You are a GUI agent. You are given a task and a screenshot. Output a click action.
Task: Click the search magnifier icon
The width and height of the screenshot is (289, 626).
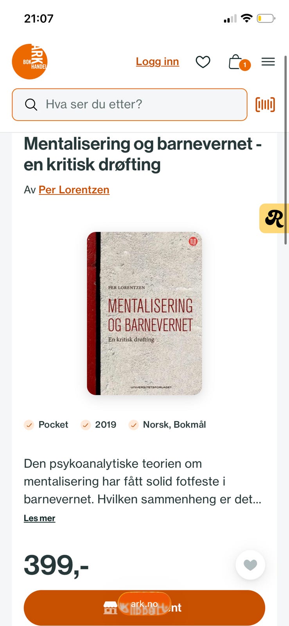tap(31, 104)
